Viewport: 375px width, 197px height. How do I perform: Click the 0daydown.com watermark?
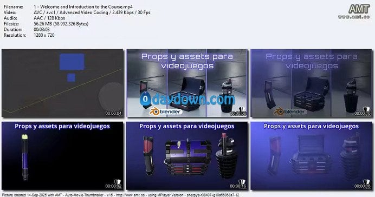pos(187,100)
